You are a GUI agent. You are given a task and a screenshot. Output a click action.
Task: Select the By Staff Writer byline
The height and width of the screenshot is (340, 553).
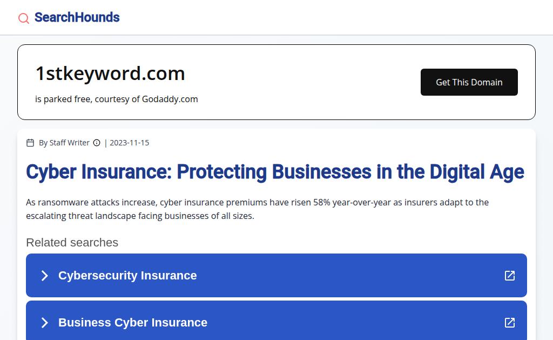click(x=64, y=143)
